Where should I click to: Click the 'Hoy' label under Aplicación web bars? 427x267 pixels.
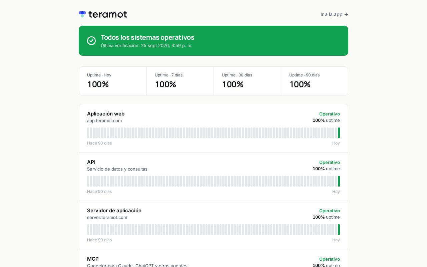tap(336, 143)
